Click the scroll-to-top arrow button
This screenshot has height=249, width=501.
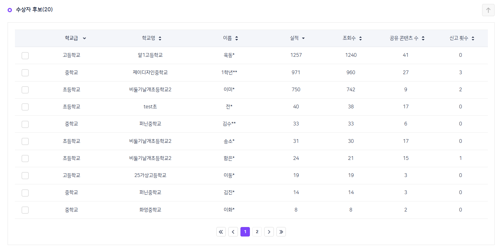click(x=488, y=10)
